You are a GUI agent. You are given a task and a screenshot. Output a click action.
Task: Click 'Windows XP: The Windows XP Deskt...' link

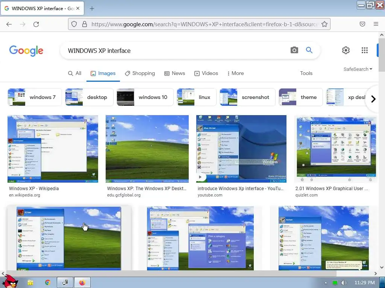pyautogui.click(x=147, y=189)
